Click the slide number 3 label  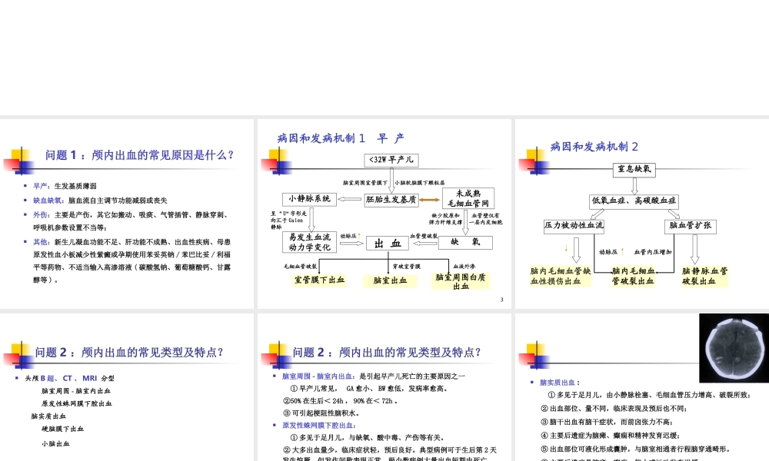click(x=501, y=300)
